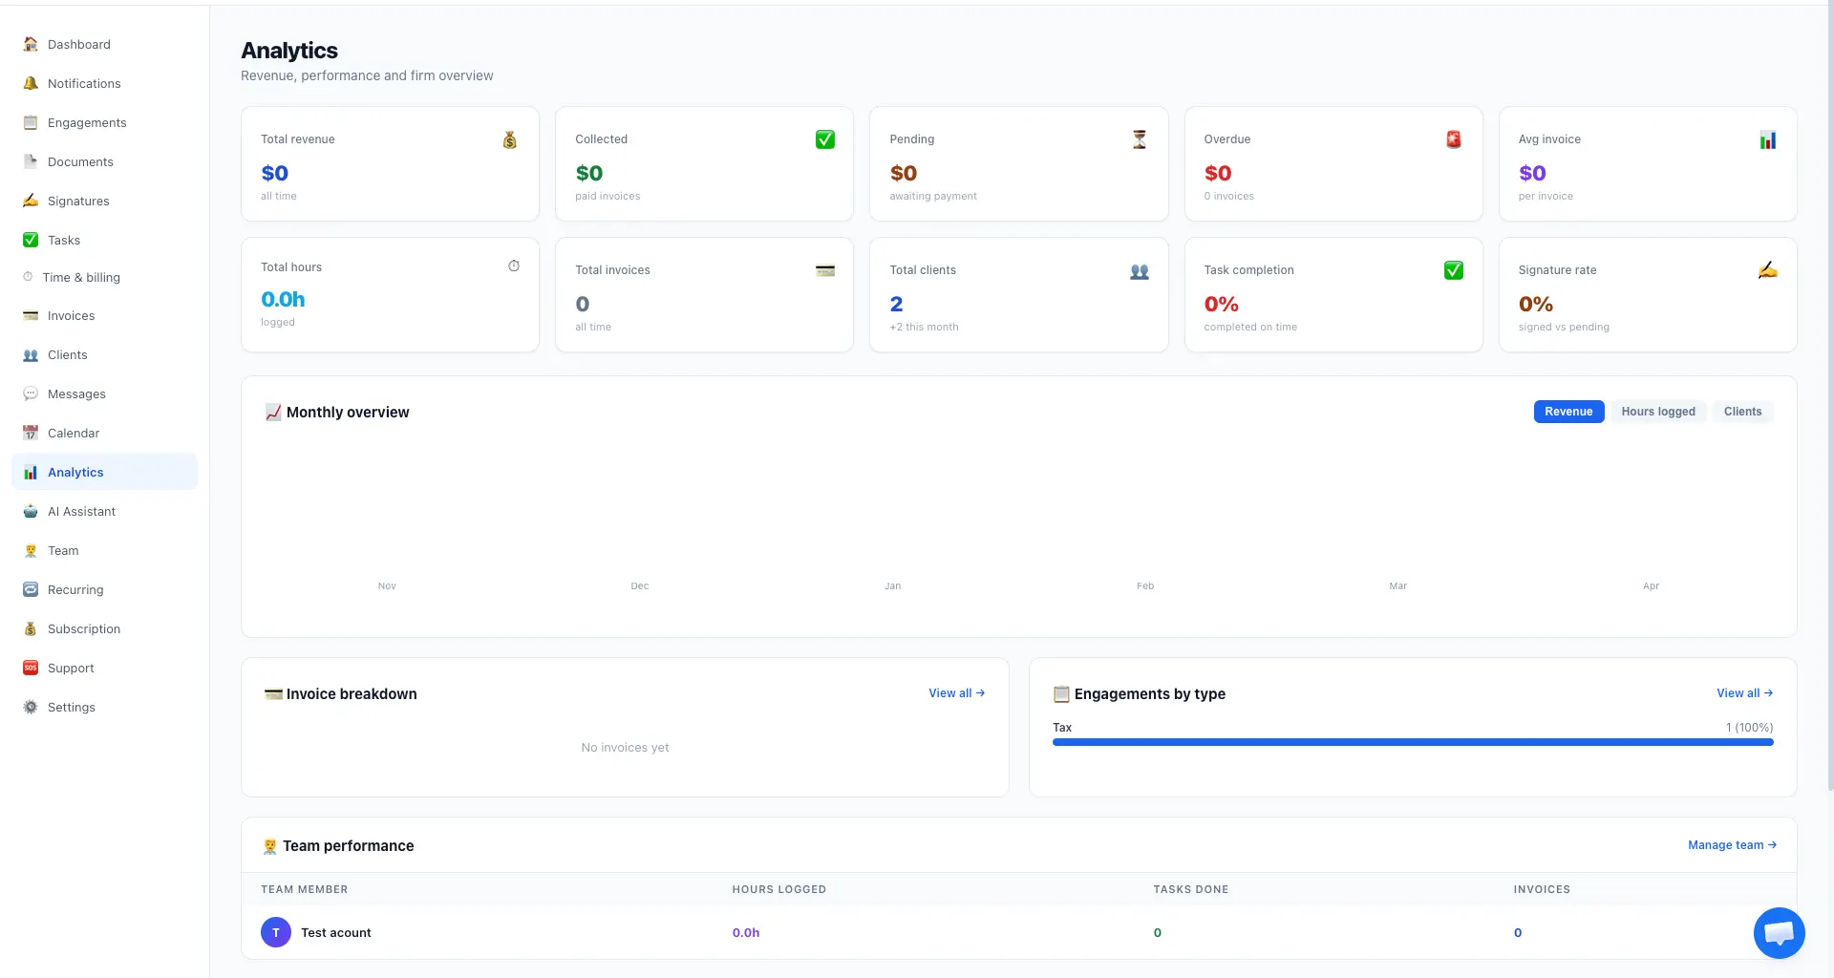Click the Notifications bell icon
This screenshot has width=1834, height=978.
pyautogui.click(x=31, y=83)
